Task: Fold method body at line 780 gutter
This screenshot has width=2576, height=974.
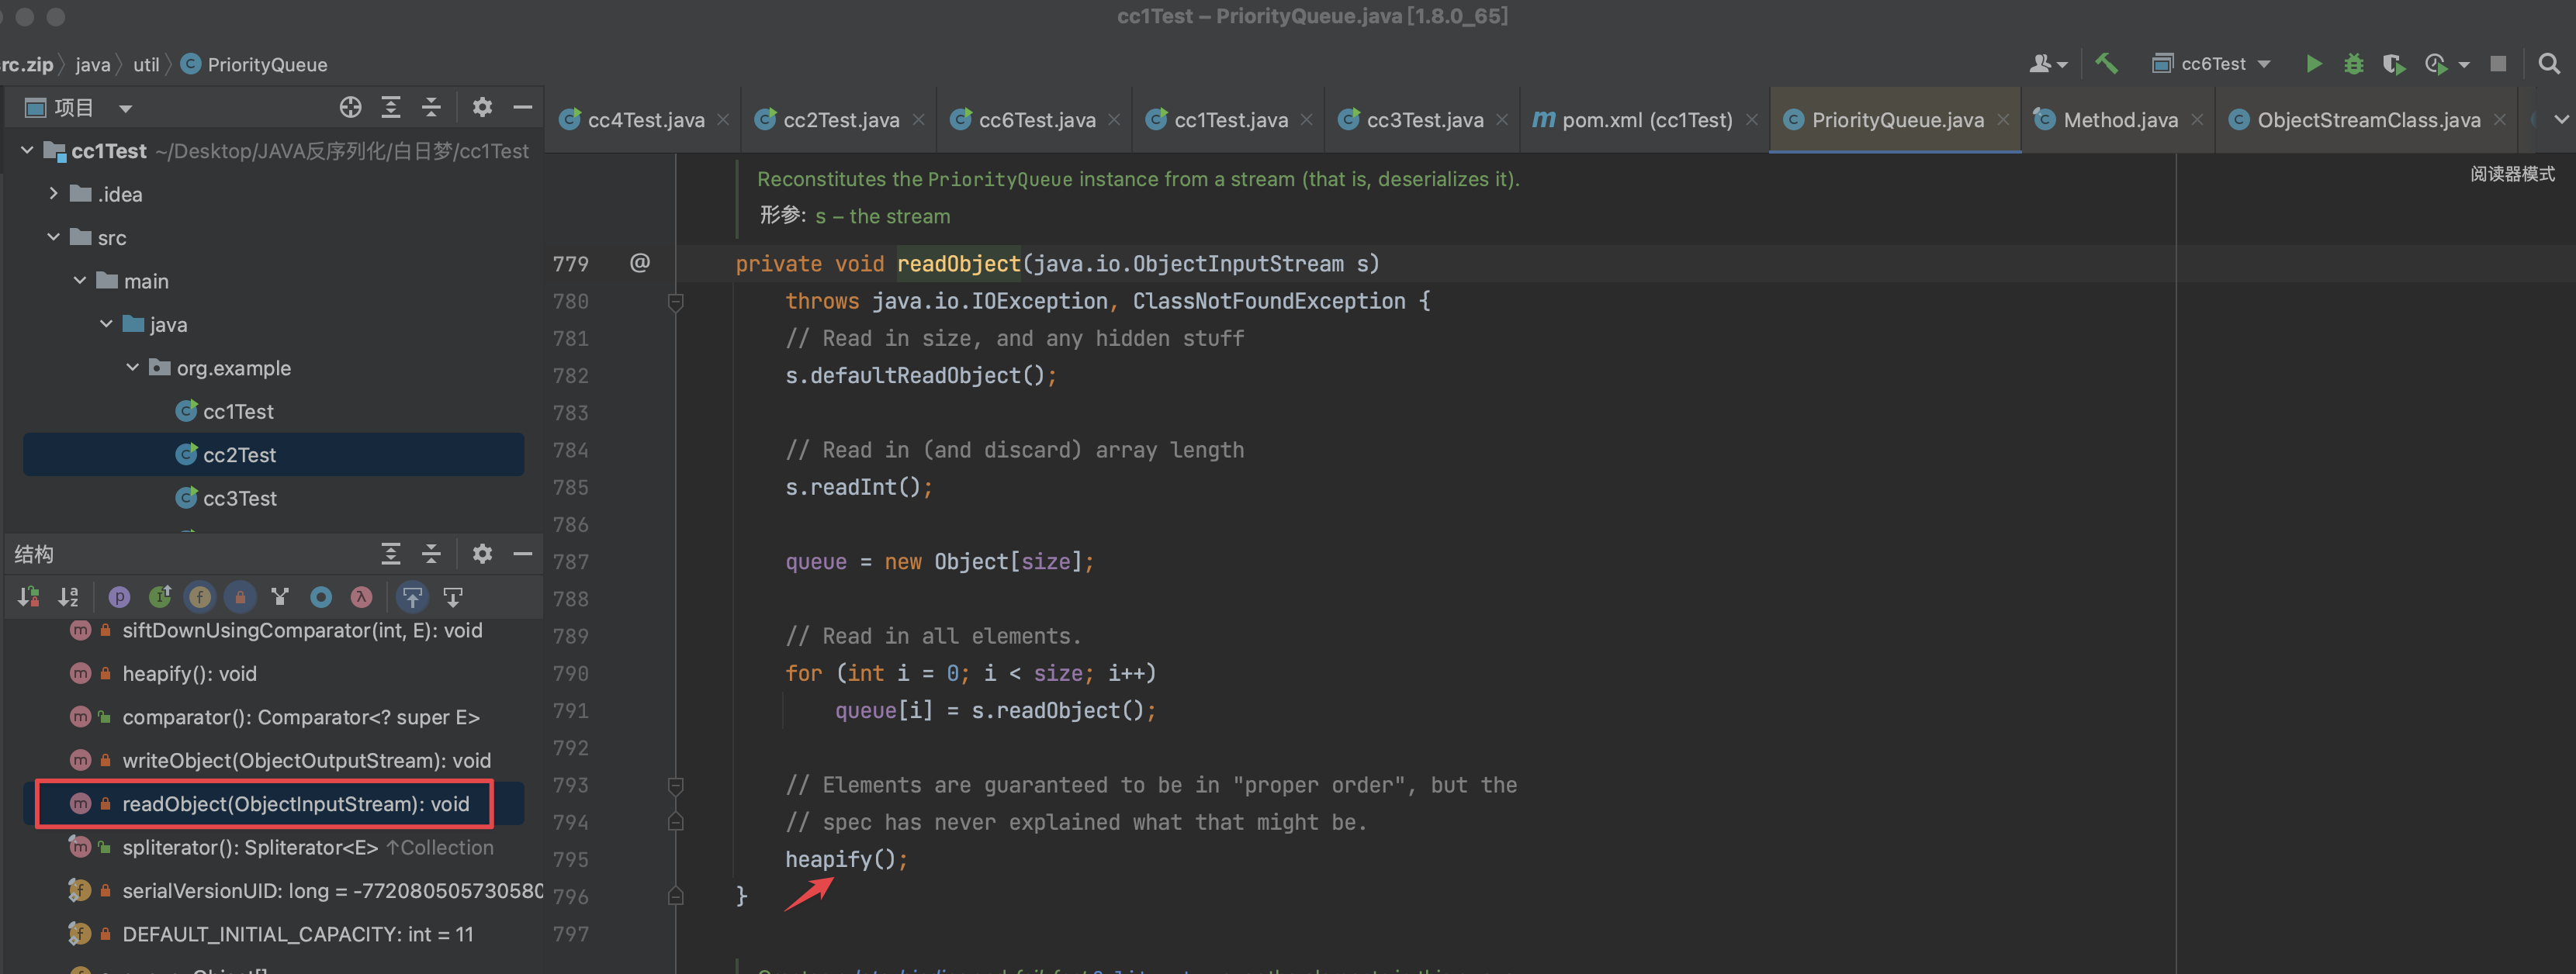Action: click(x=676, y=301)
